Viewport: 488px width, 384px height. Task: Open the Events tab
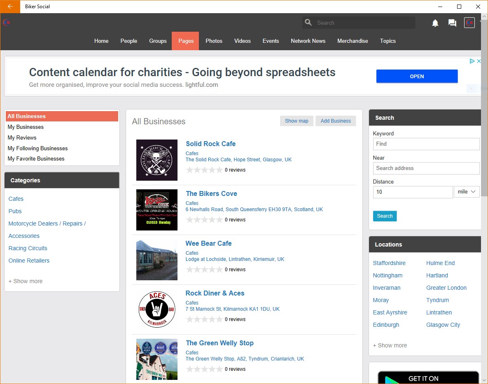pyautogui.click(x=271, y=41)
